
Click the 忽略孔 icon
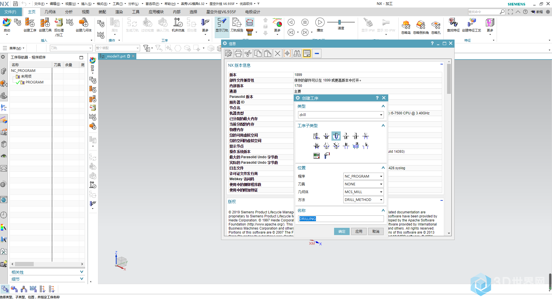(436, 27)
